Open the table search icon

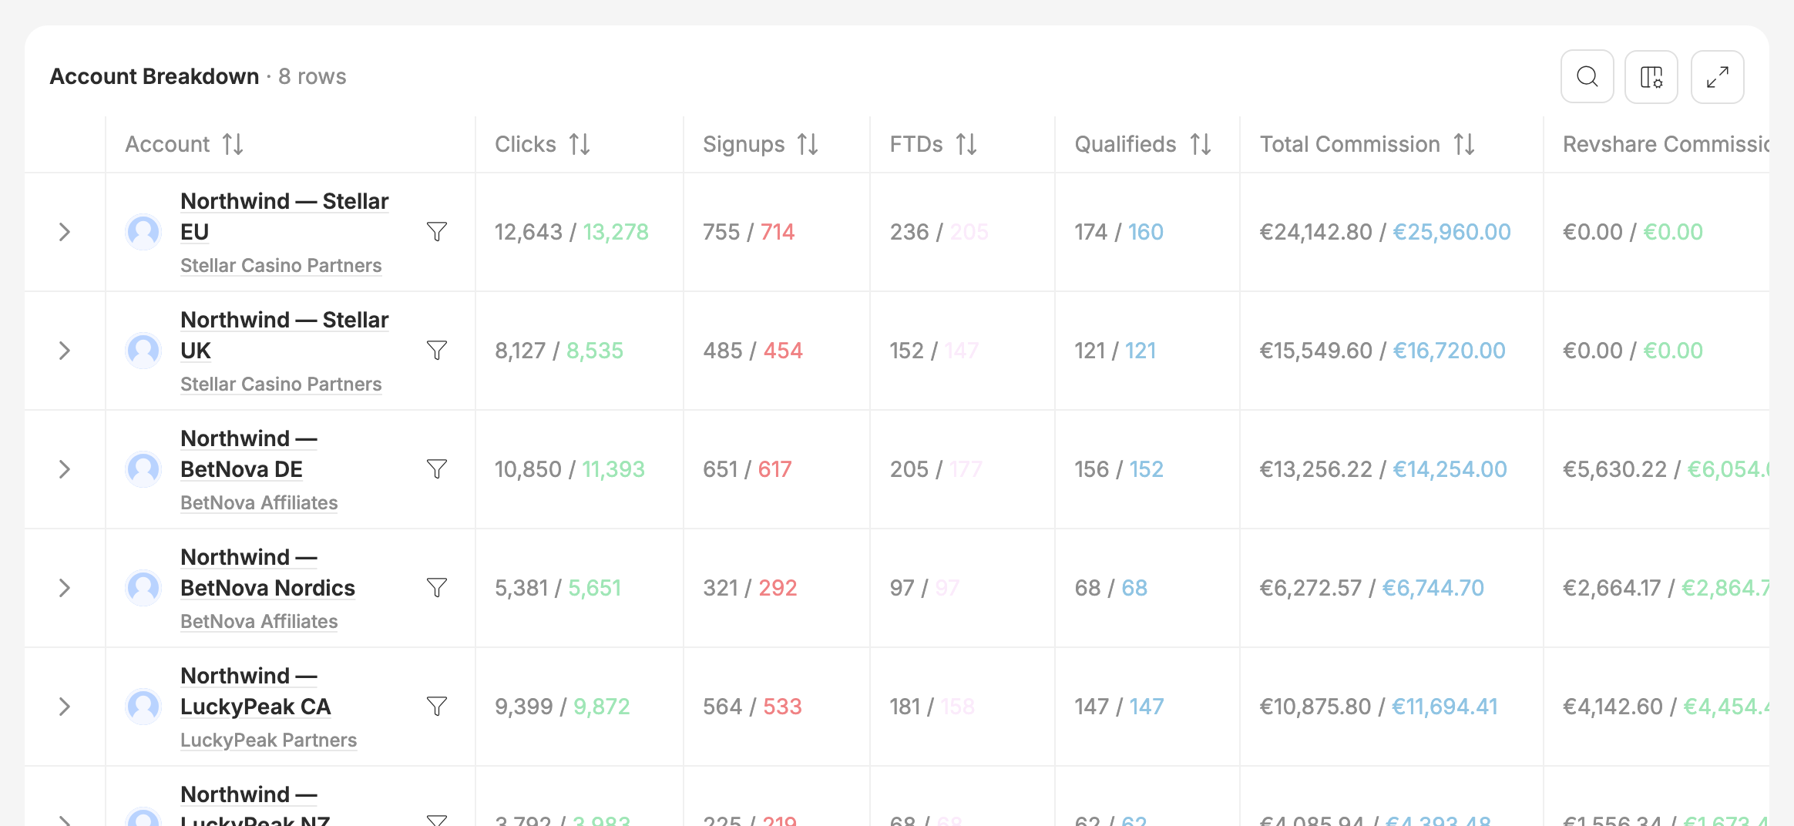pyautogui.click(x=1587, y=77)
